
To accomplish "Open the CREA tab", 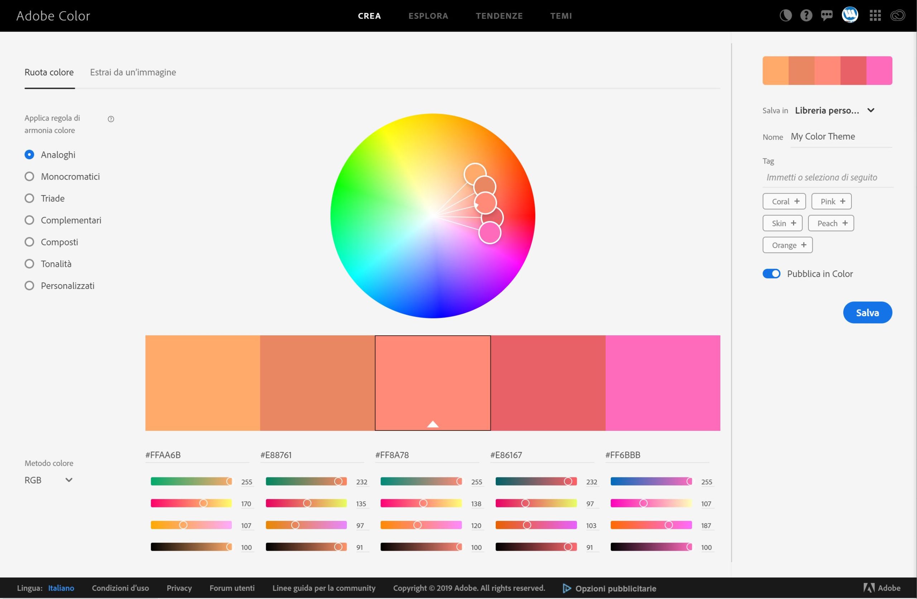I will point(369,16).
